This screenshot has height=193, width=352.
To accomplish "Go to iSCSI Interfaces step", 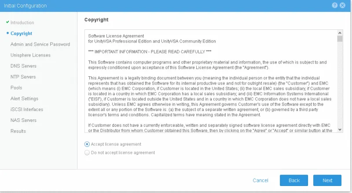I will (x=27, y=110).
